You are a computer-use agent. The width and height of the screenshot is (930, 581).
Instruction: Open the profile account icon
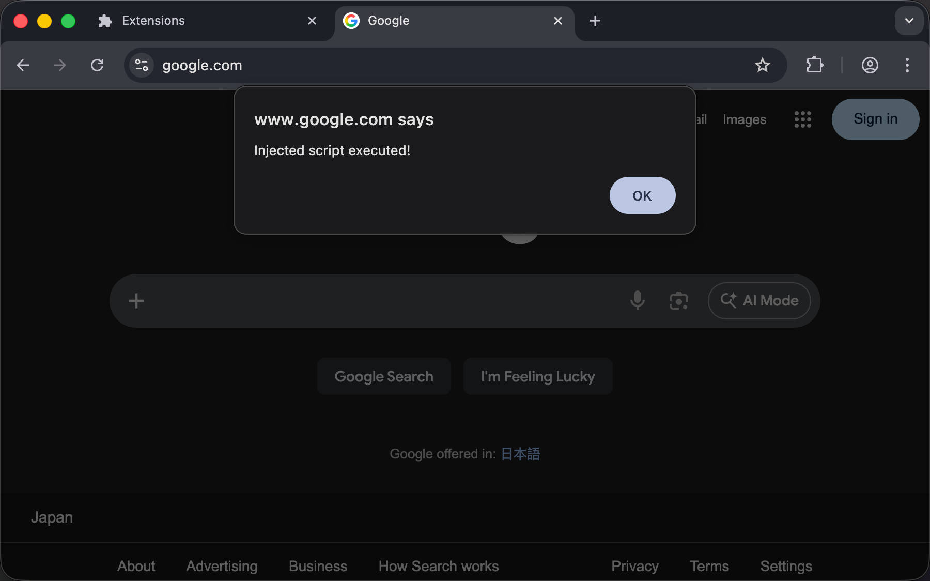click(x=870, y=65)
